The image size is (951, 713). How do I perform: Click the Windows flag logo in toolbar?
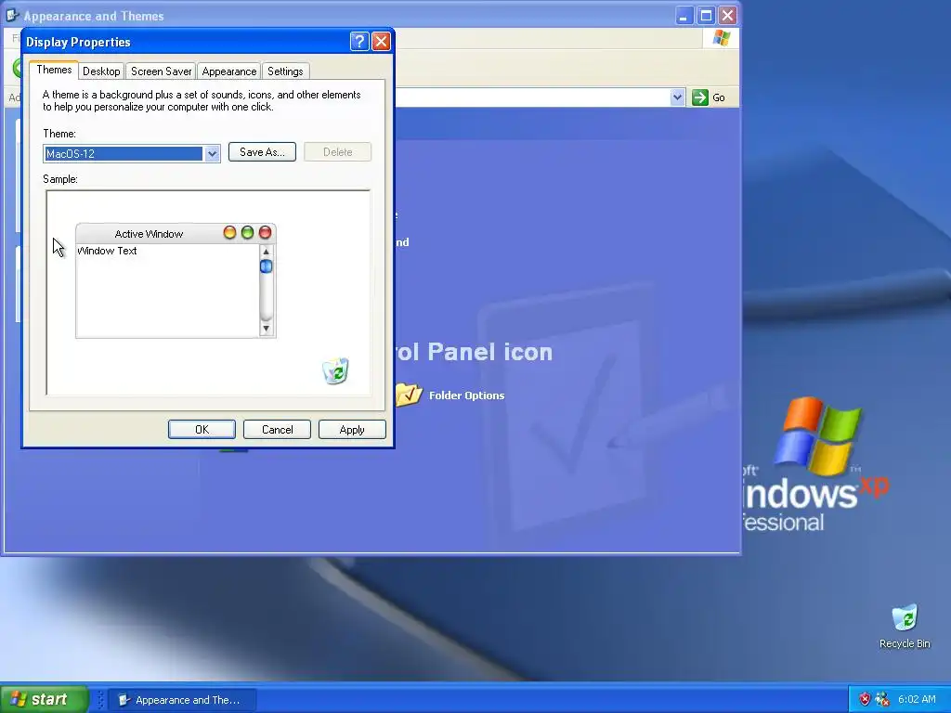click(x=721, y=38)
